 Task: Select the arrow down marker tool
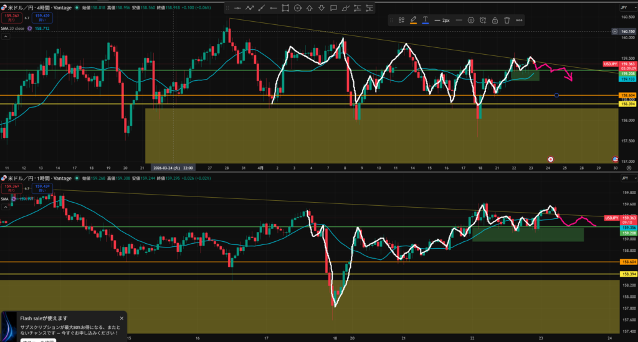[x=321, y=8]
